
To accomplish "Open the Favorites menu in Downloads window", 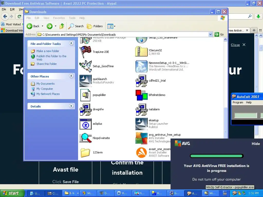I will coord(59,18).
